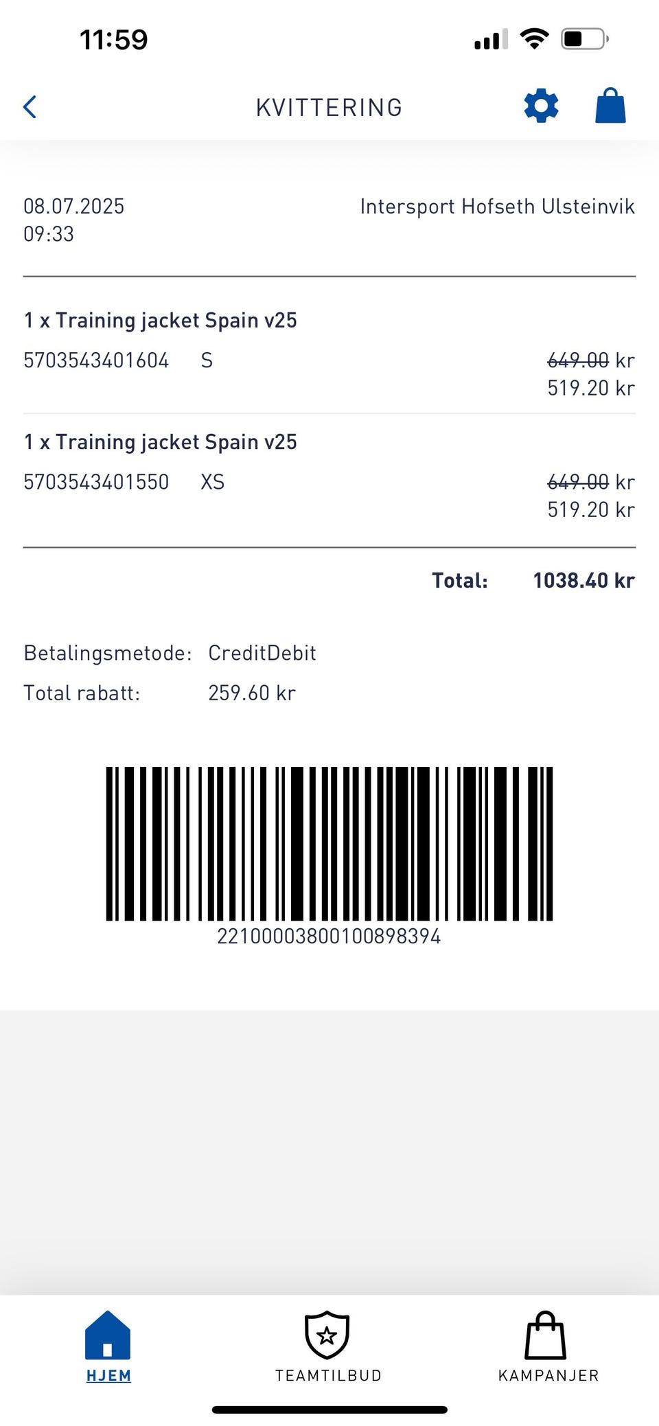Tap the shield star Teamtilbud icon
This screenshot has height=1426, width=659.
click(327, 1335)
